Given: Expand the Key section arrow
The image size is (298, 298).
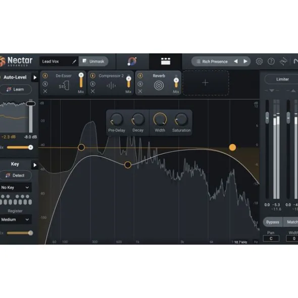Looking at the screenshot, I should (x=35, y=165).
